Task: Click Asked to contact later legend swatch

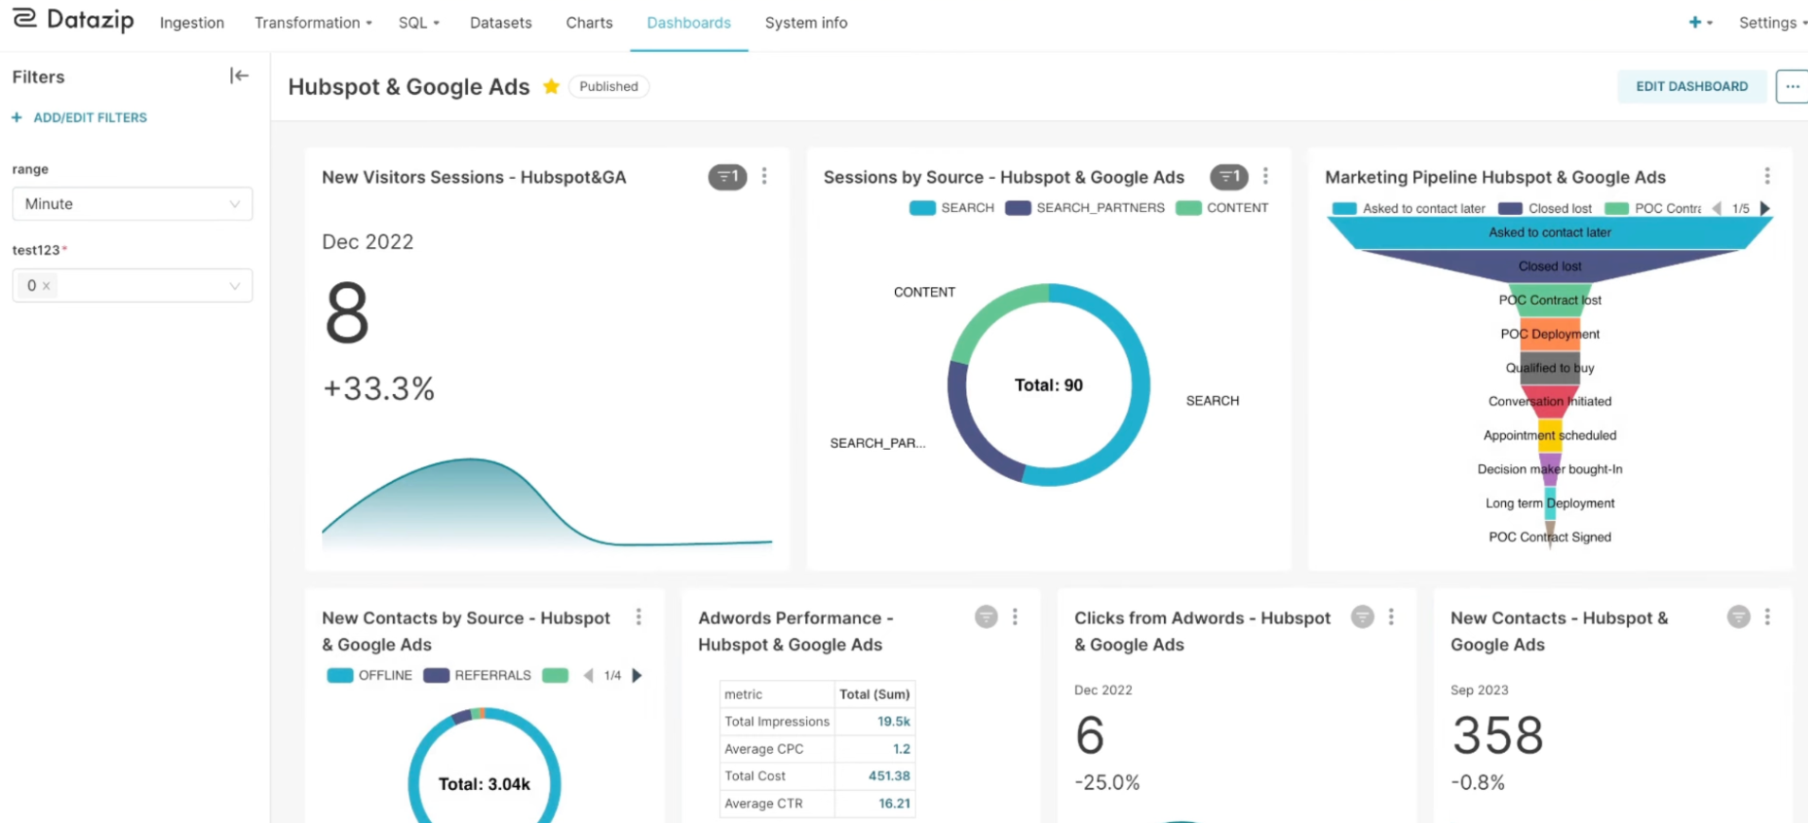Action: coord(1345,208)
